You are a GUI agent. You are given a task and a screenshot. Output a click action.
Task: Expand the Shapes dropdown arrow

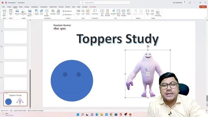37,16
